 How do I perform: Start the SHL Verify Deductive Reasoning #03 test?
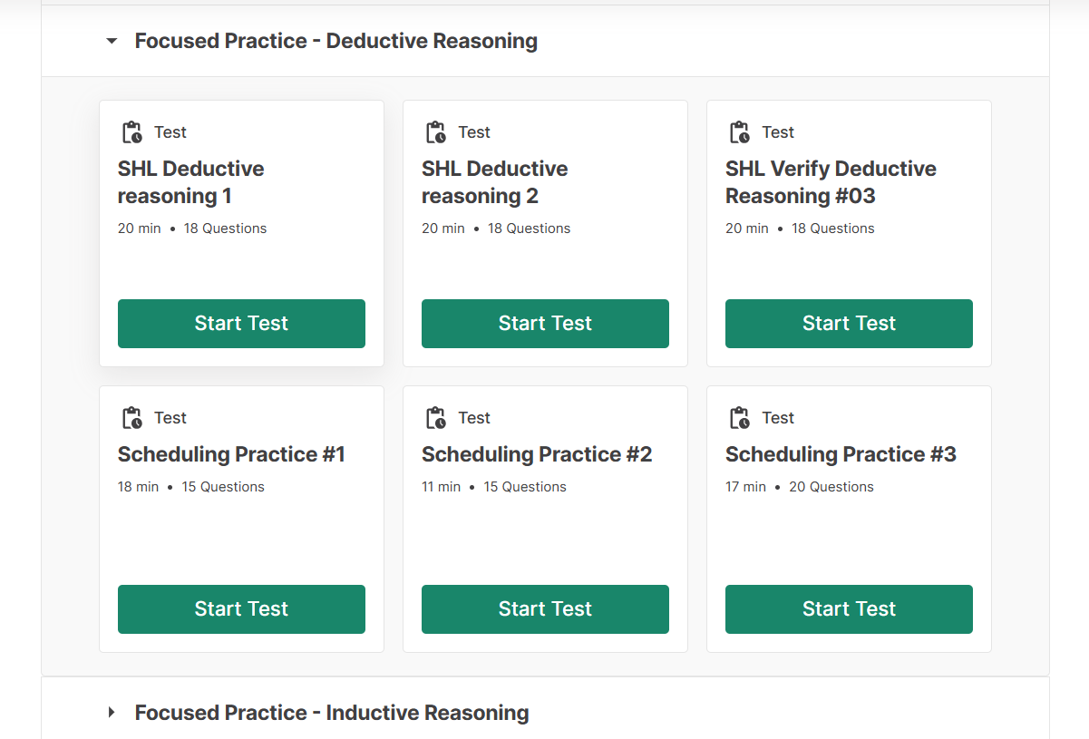tap(849, 324)
